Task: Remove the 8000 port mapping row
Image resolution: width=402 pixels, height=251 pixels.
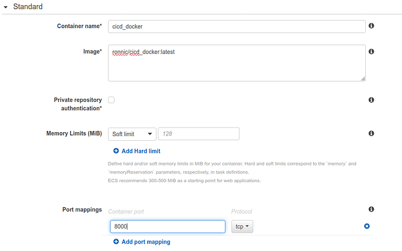Action: 367,226
